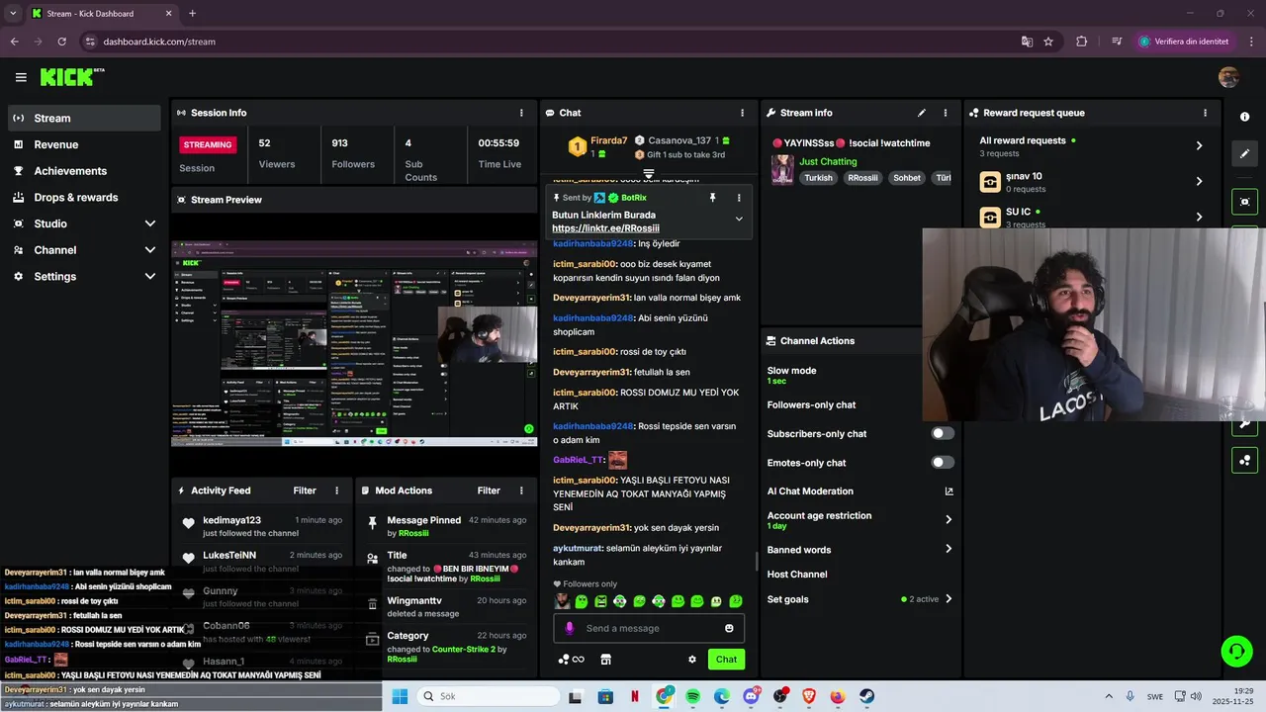Click the Windows search box Sök
The height and width of the screenshot is (712, 1266).
(x=488, y=696)
